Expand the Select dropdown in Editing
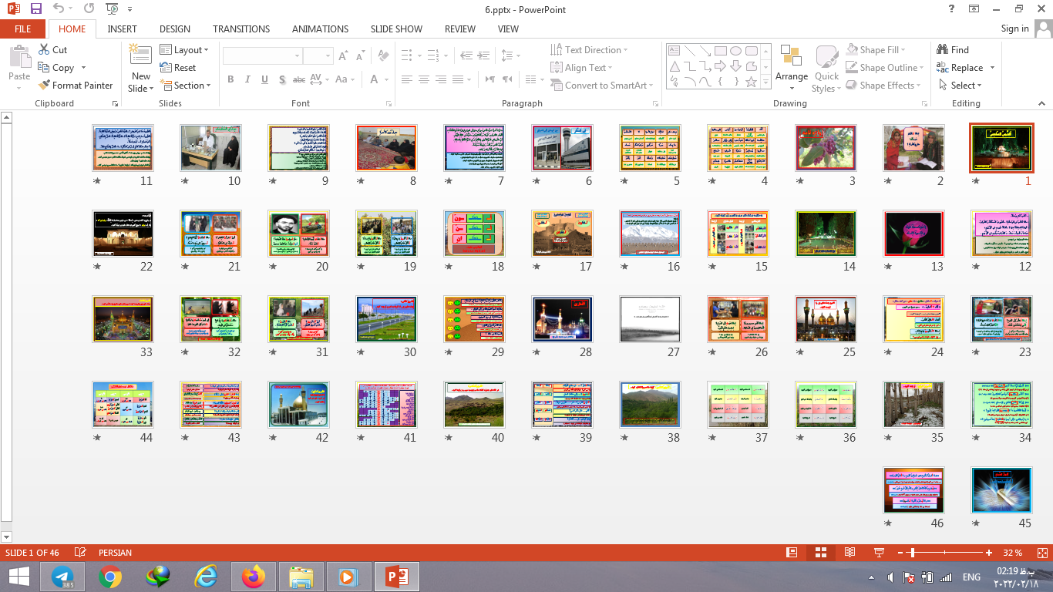Viewport: 1053px width, 592px height. 960,86
